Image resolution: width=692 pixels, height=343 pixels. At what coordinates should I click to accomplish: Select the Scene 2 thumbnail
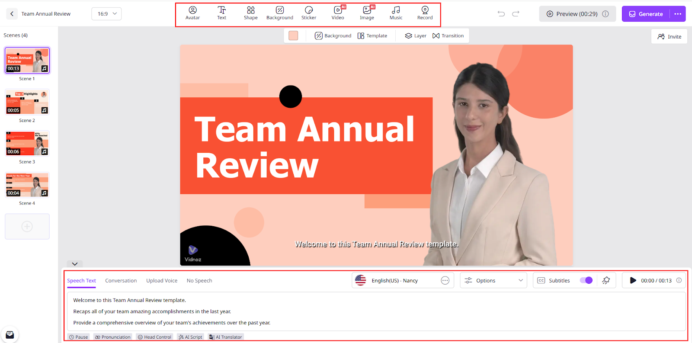[27, 102]
